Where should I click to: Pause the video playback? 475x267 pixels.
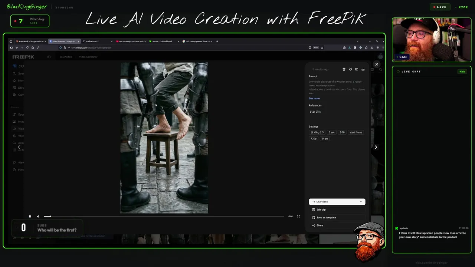[30, 216]
